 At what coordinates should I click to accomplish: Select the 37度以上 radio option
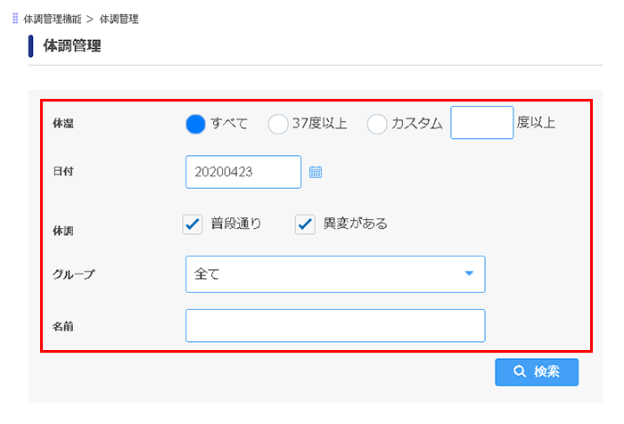[x=278, y=124]
